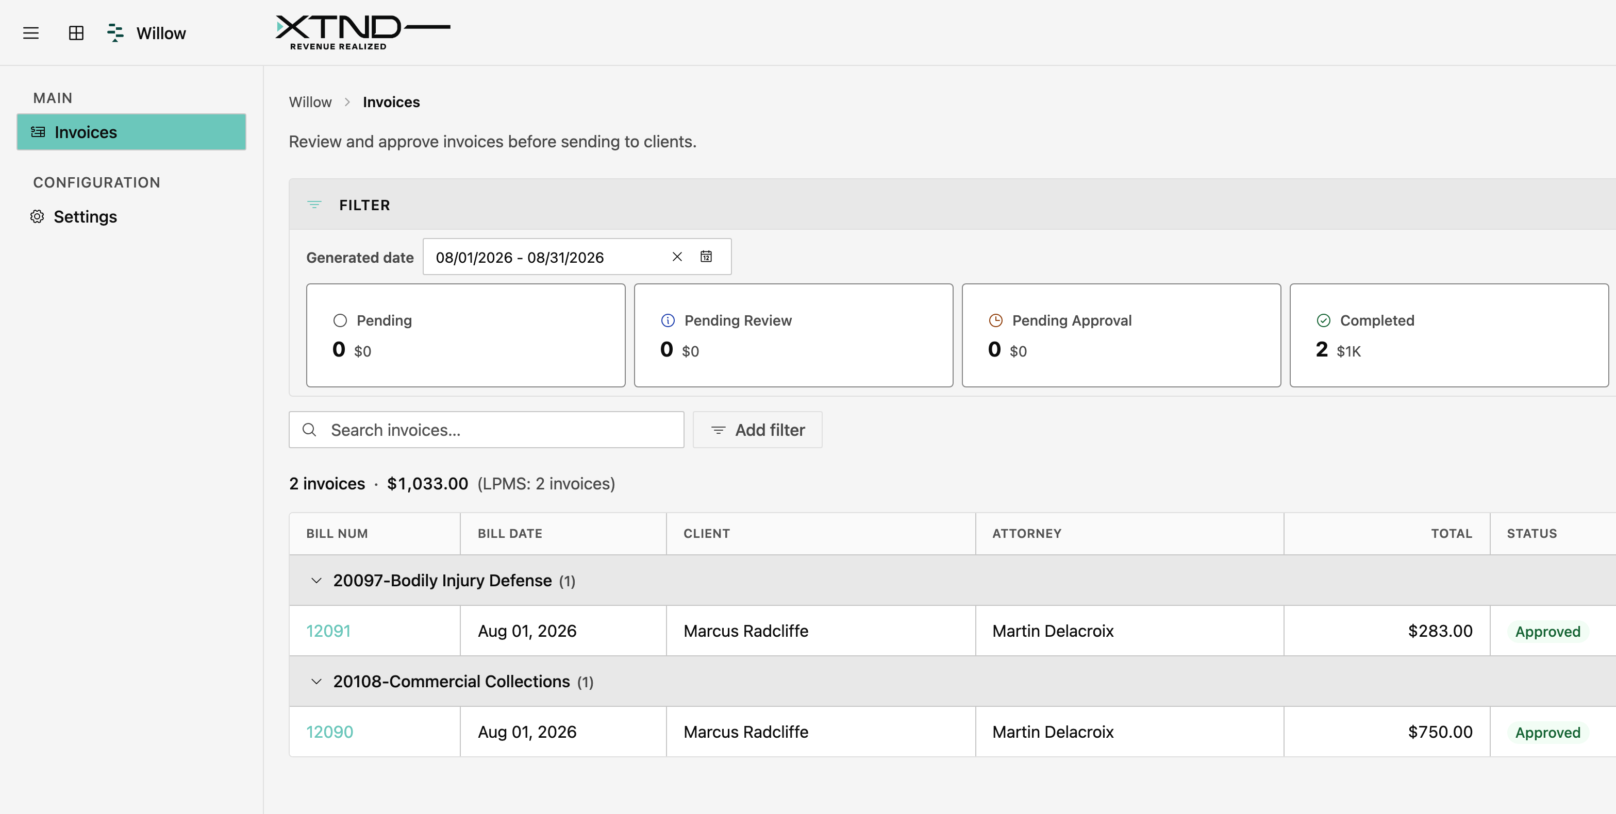Select the Pending status card
This screenshot has width=1616, height=814.
click(465, 335)
